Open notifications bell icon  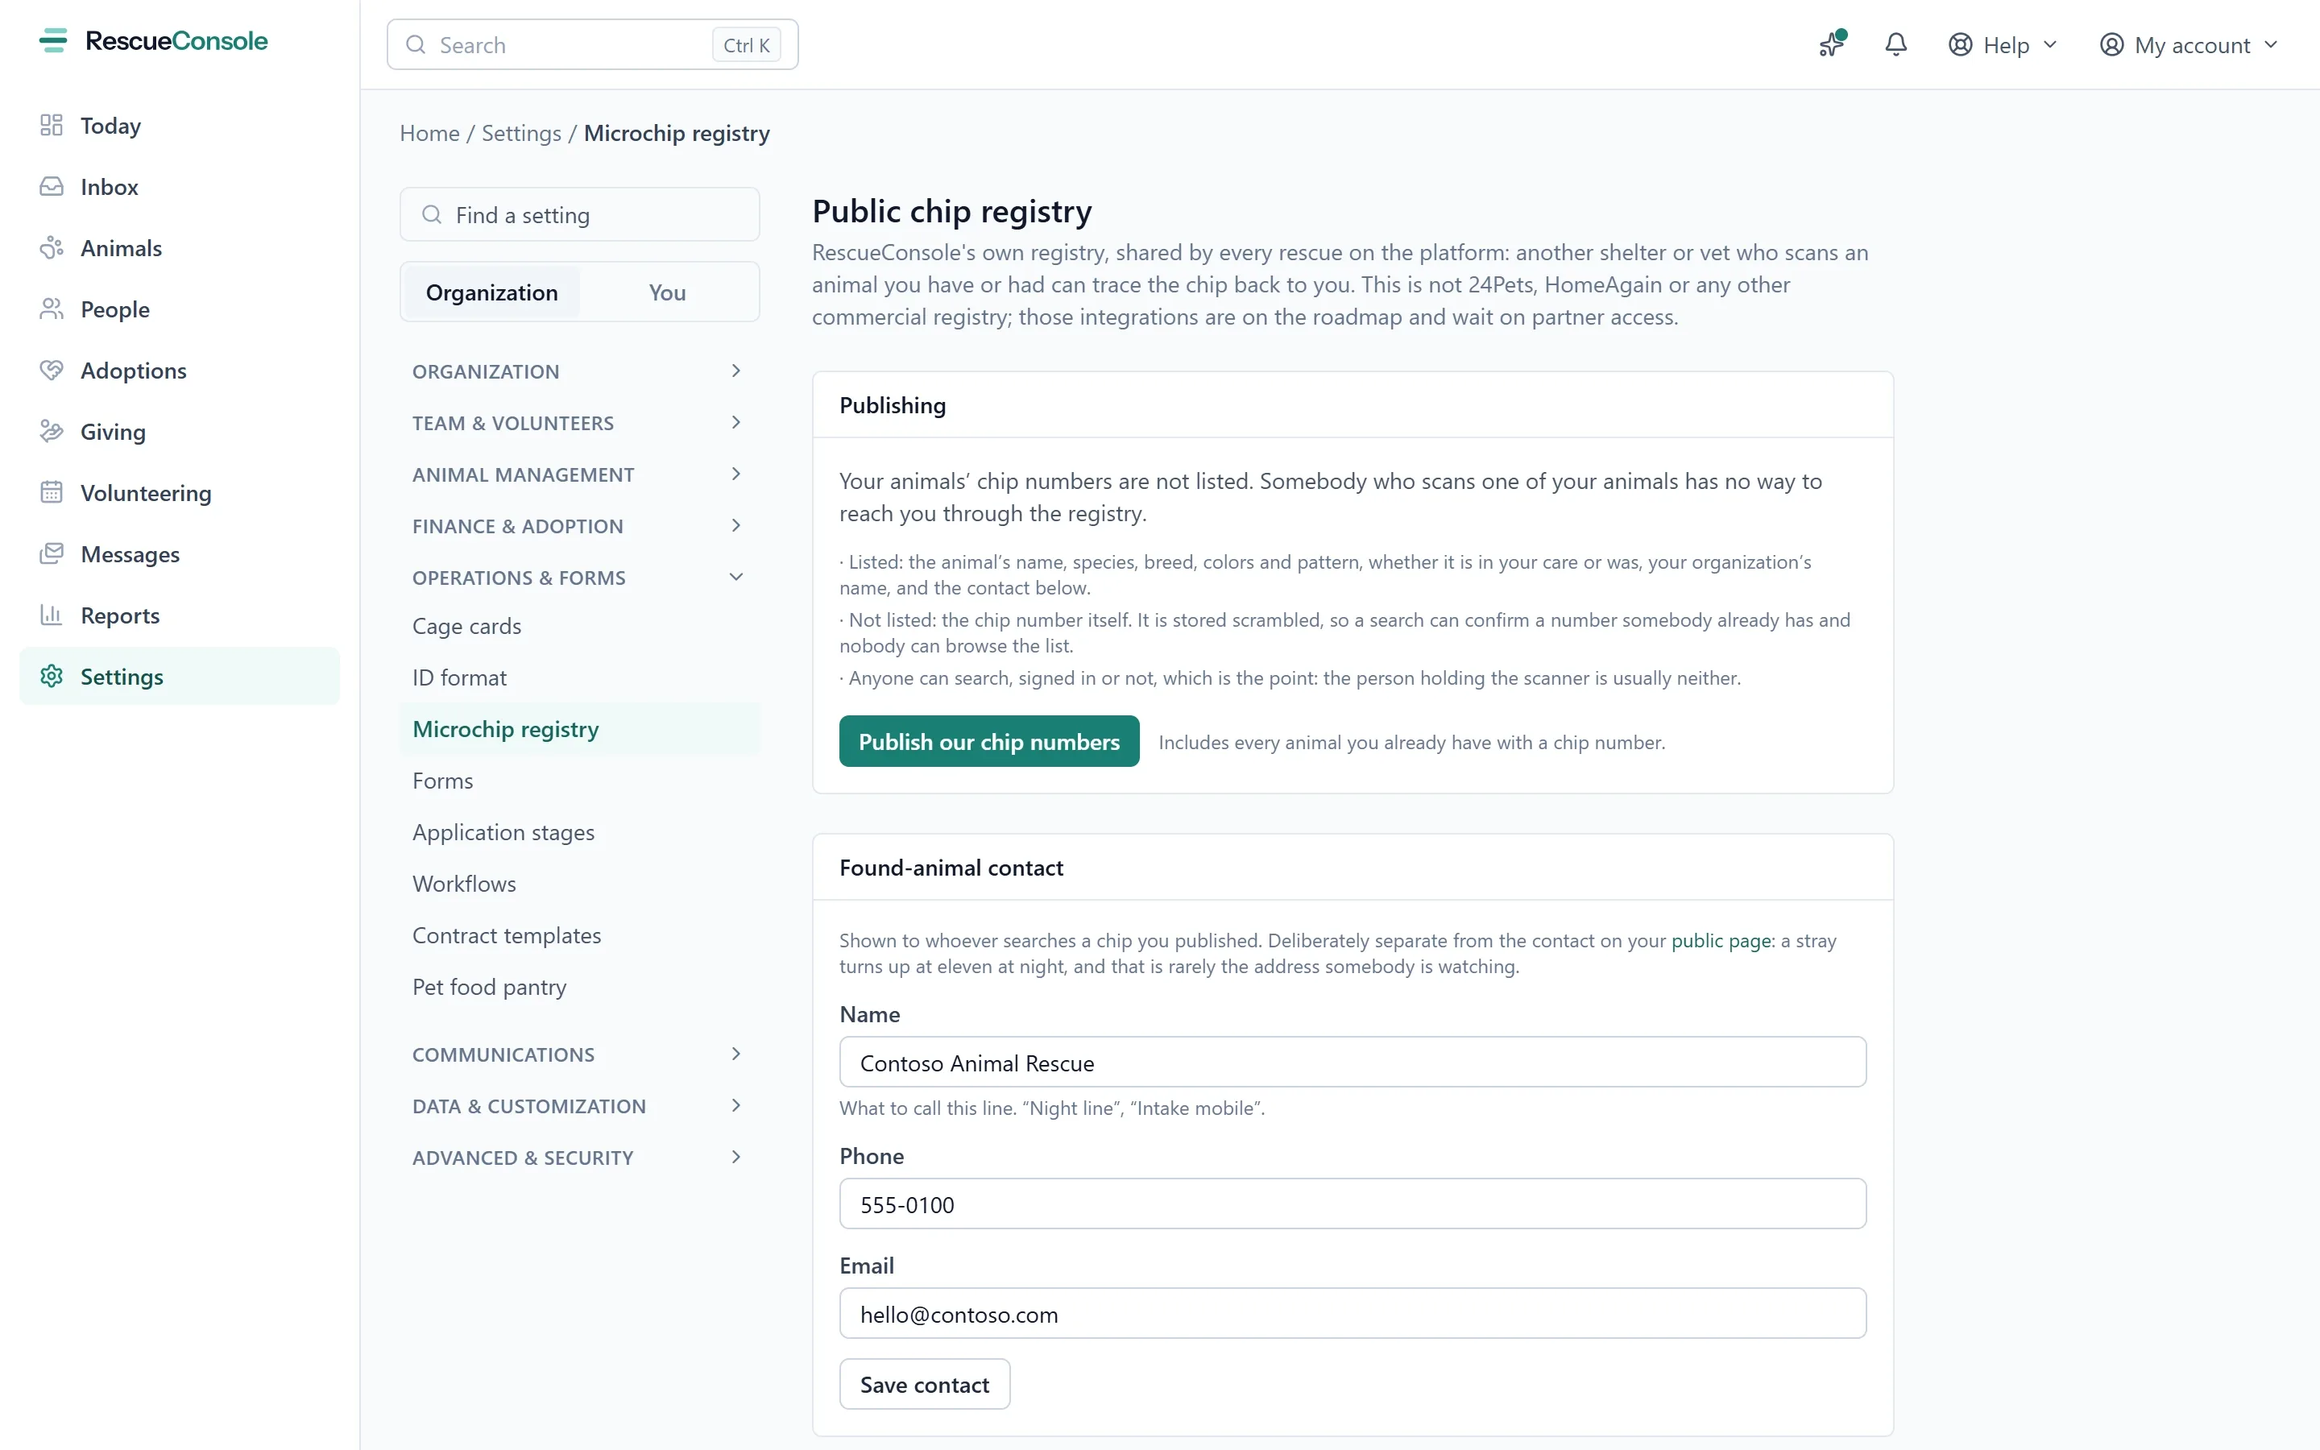coord(1895,44)
